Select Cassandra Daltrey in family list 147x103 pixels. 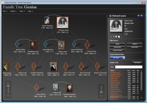[x=125, y=74]
